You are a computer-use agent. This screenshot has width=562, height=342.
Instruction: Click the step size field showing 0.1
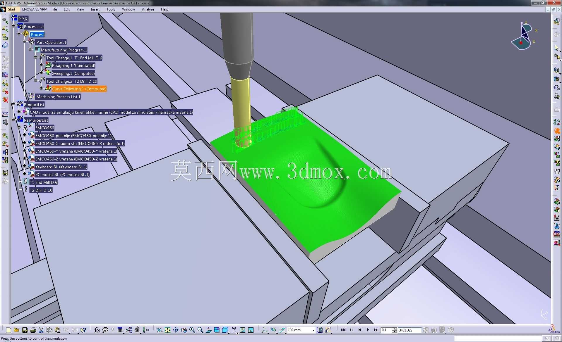386,330
